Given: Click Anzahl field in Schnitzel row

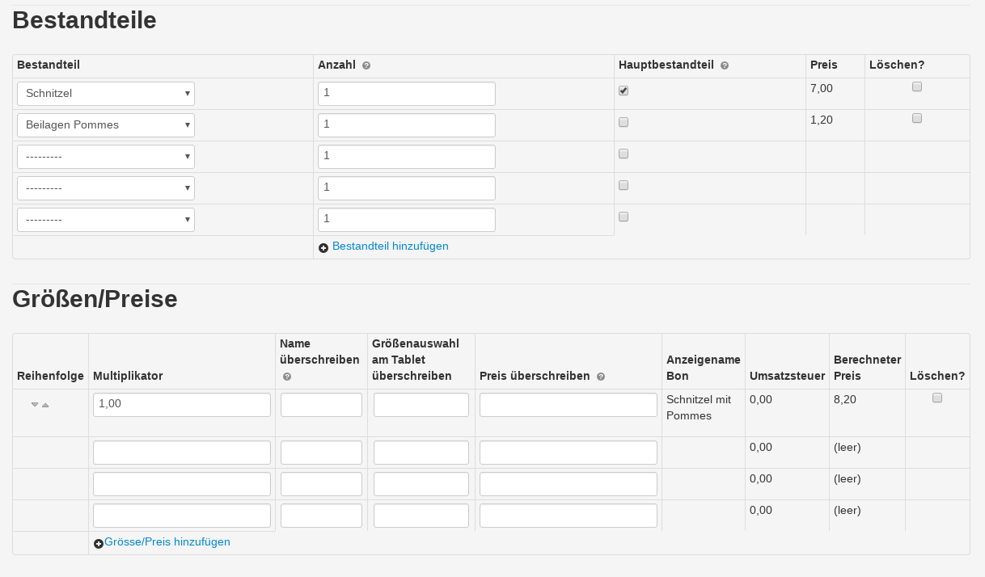Looking at the screenshot, I should (407, 94).
